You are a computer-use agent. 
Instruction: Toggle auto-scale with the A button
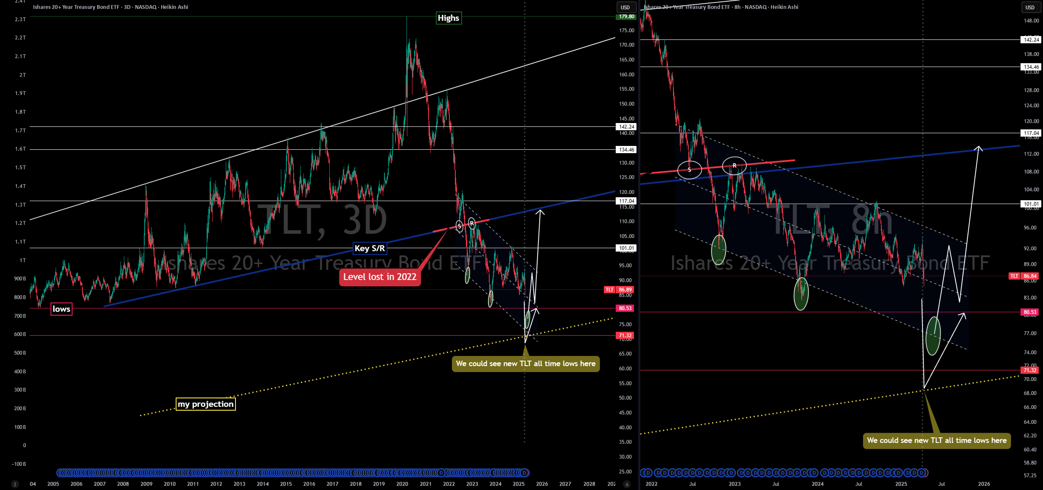point(627,484)
